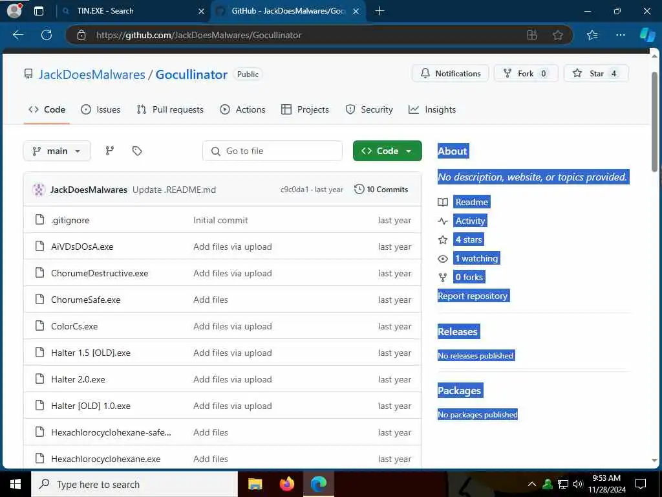This screenshot has width=662, height=497.
Task: Open Edge settings and more menu
Action: click(x=620, y=35)
